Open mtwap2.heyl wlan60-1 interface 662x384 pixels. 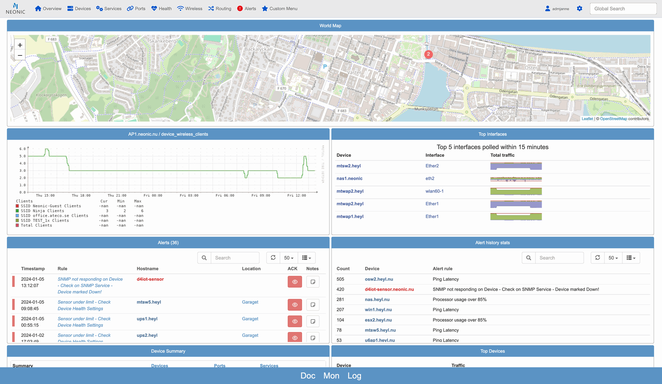pos(434,191)
